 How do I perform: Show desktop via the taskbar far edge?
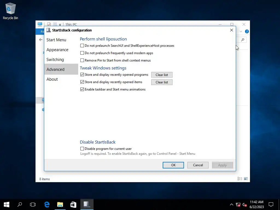click(x=279, y=205)
